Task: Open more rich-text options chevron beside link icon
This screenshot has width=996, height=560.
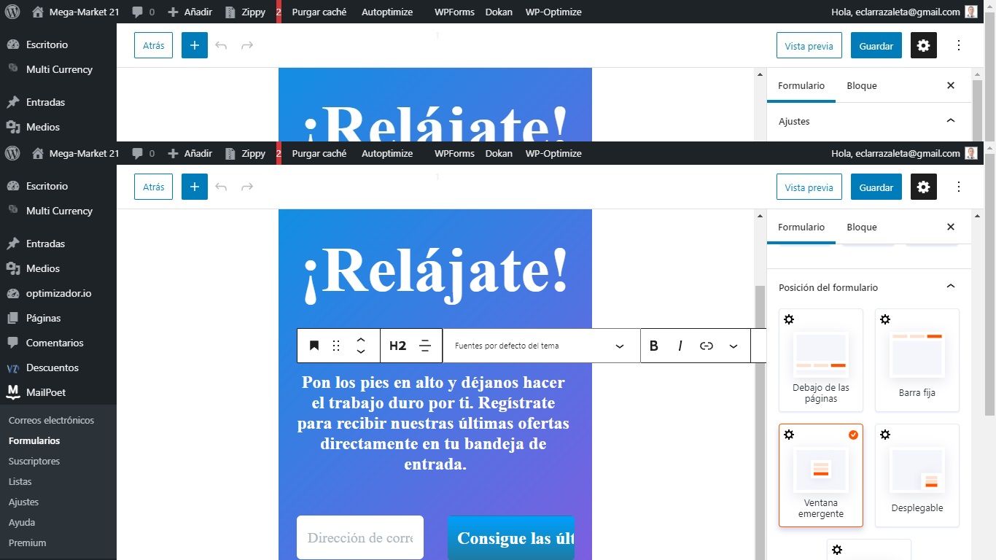Action: (734, 346)
